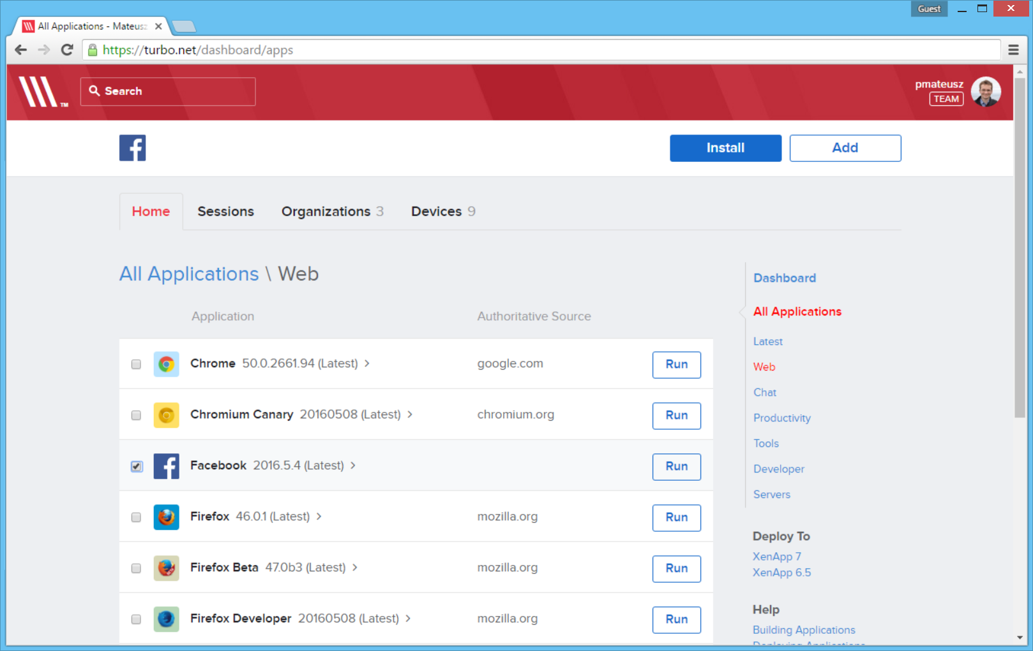Select the Firefox Developer row checkbox

click(136, 619)
